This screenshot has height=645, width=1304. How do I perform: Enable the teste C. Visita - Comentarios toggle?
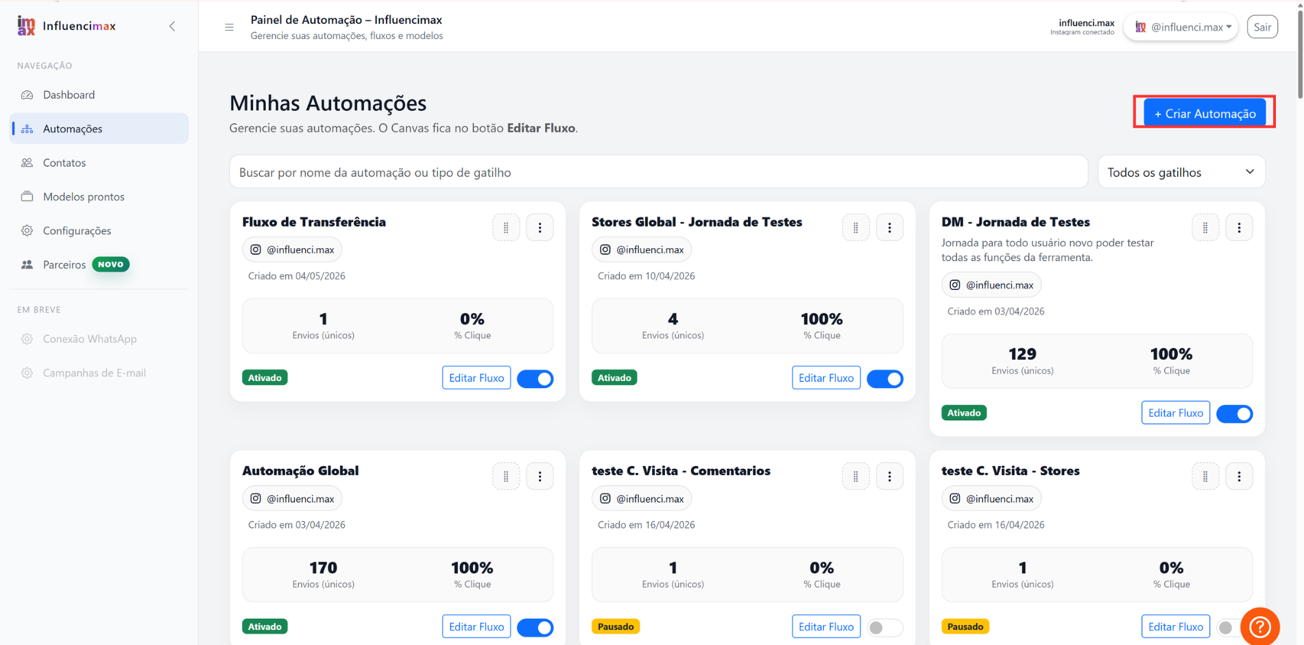click(885, 627)
